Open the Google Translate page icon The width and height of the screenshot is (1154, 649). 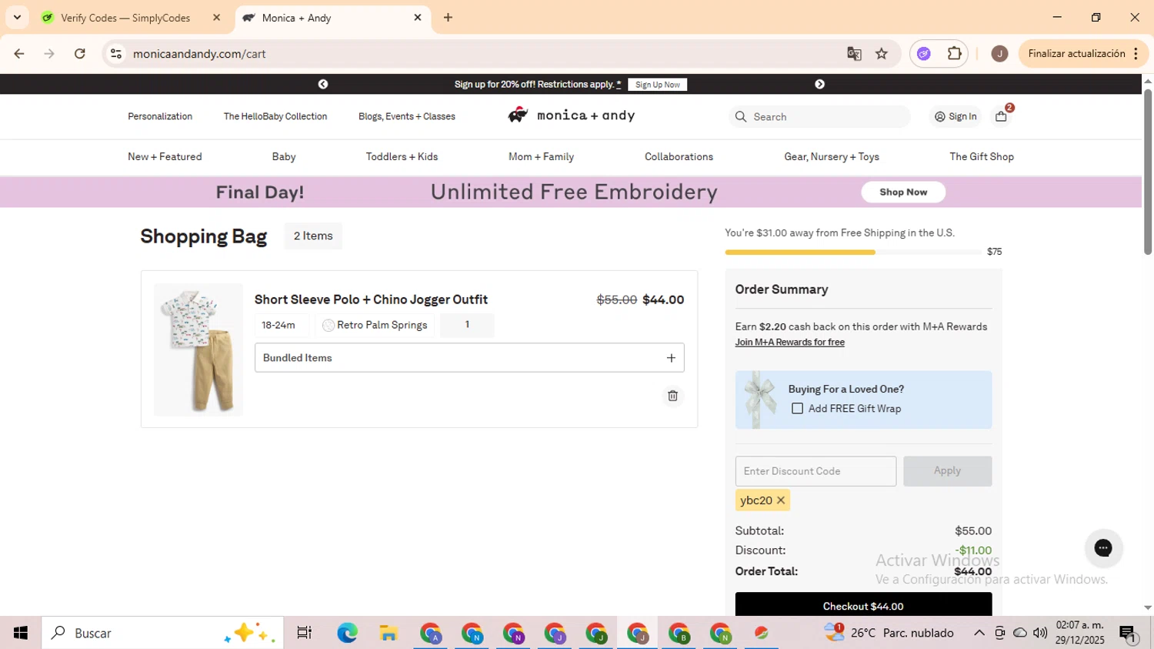click(854, 54)
